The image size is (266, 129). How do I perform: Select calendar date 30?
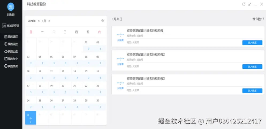point(100,103)
